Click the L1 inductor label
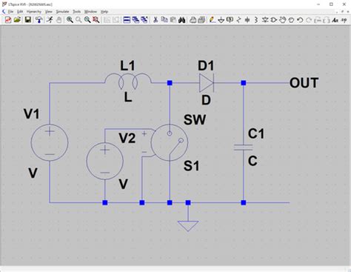 point(127,66)
